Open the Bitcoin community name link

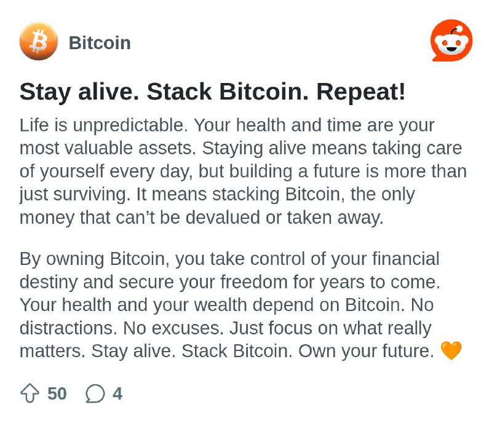point(100,42)
